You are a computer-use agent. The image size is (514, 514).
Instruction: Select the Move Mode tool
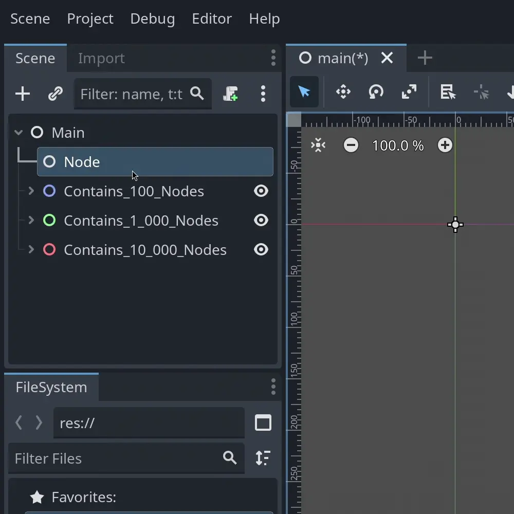coord(343,92)
